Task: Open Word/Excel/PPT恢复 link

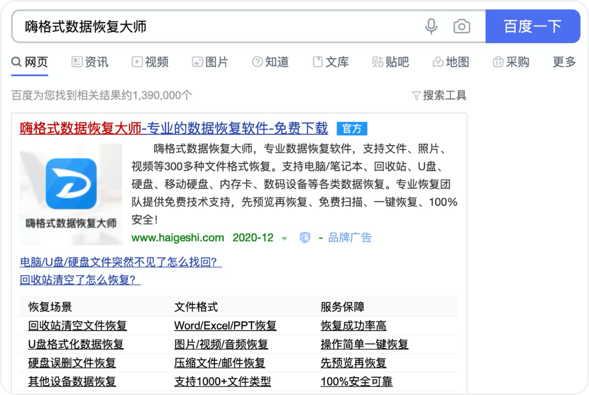Action: [225, 325]
